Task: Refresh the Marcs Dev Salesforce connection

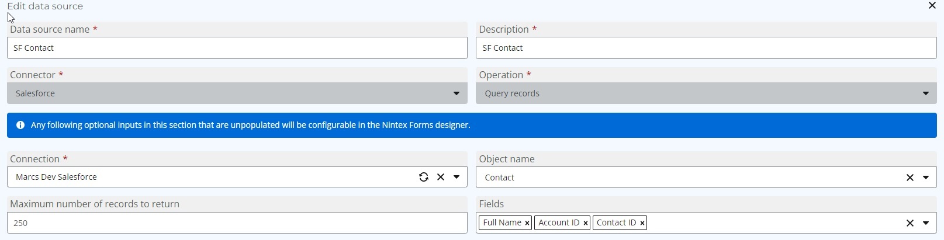Action: click(424, 177)
